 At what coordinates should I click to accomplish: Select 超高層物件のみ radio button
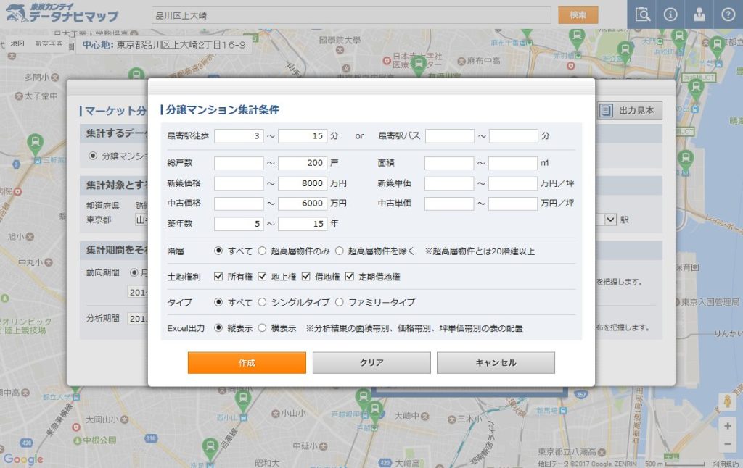263,251
